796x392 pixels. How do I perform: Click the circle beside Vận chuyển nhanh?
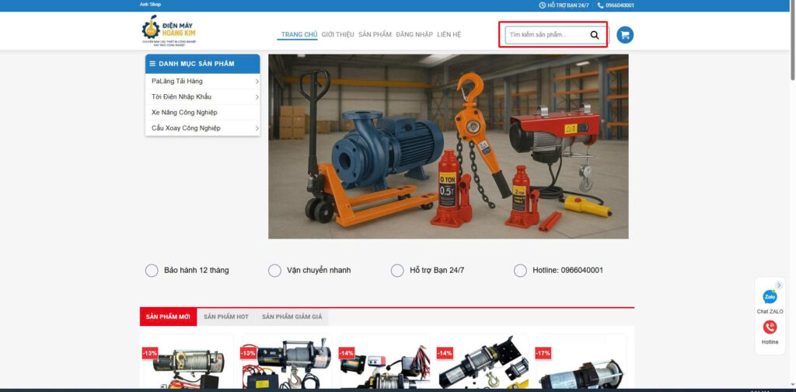[274, 271]
